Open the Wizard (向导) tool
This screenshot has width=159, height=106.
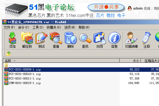pyautogui.click(x=100, y=38)
